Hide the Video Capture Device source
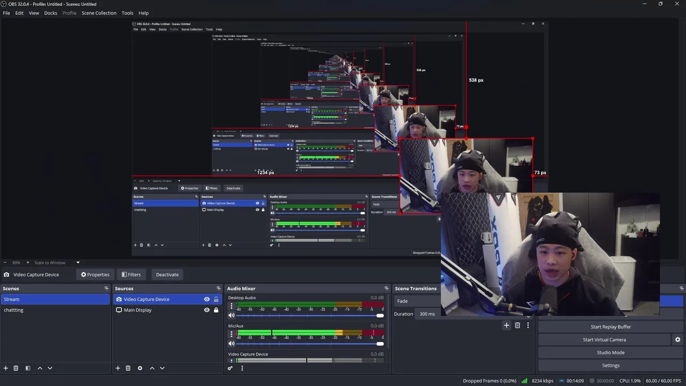The width and height of the screenshot is (686, 386). (x=207, y=299)
